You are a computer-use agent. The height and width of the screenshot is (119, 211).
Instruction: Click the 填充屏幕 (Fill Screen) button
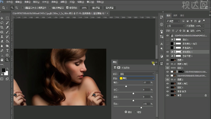109,8
